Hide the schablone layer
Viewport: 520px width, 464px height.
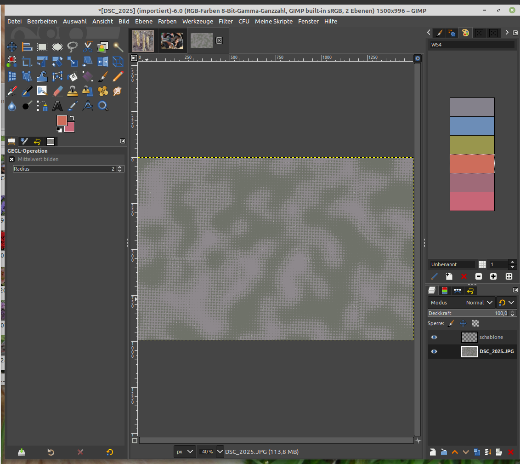click(x=434, y=337)
